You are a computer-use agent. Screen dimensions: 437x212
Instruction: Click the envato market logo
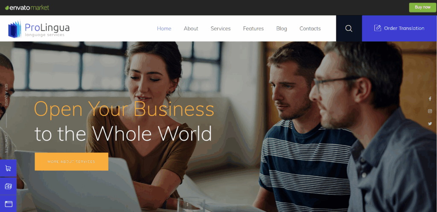pyautogui.click(x=27, y=8)
